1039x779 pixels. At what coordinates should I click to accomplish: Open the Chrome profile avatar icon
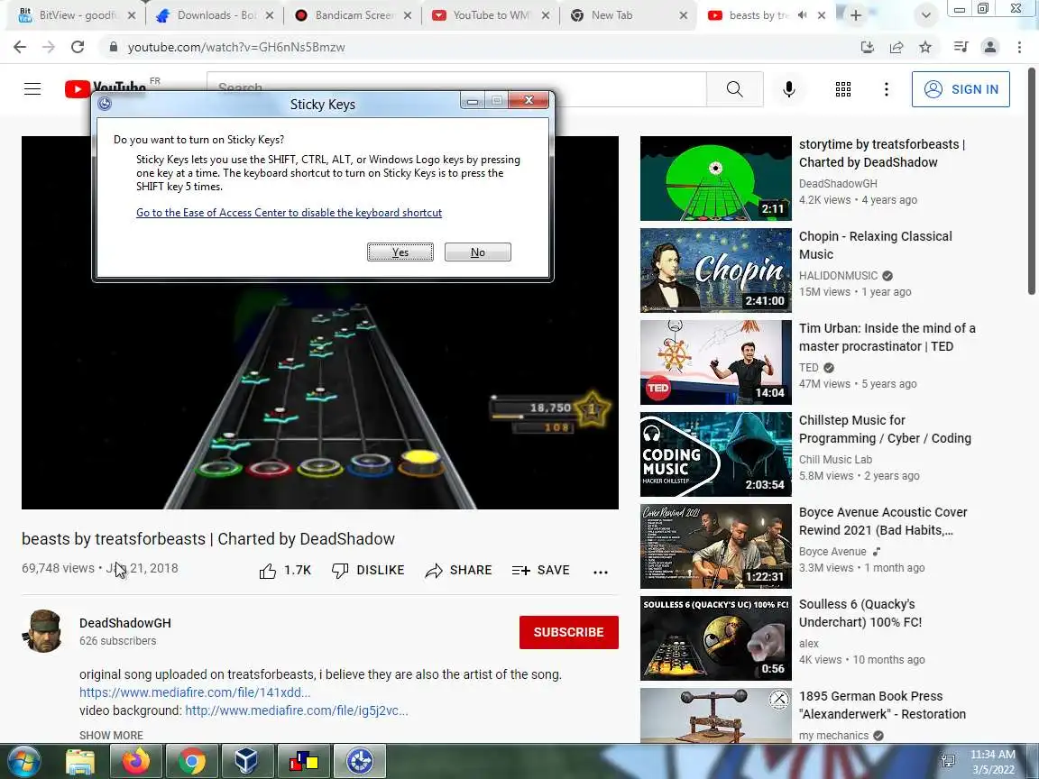point(990,47)
